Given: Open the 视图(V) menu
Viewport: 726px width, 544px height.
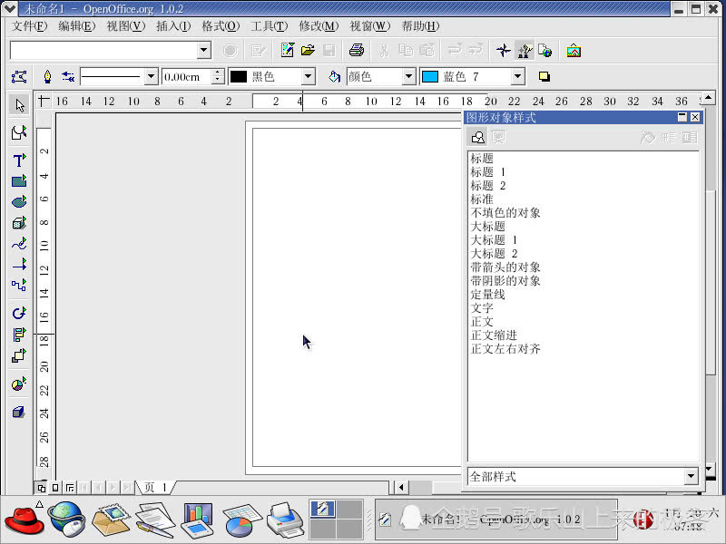Looking at the screenshot, I should click(x=126, y=26).
